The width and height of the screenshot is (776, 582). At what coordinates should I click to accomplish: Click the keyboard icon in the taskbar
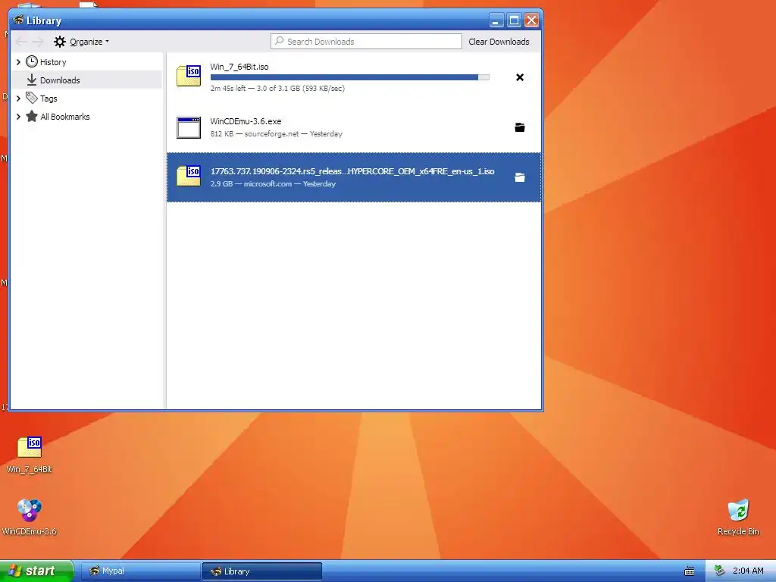click(690, 571)
